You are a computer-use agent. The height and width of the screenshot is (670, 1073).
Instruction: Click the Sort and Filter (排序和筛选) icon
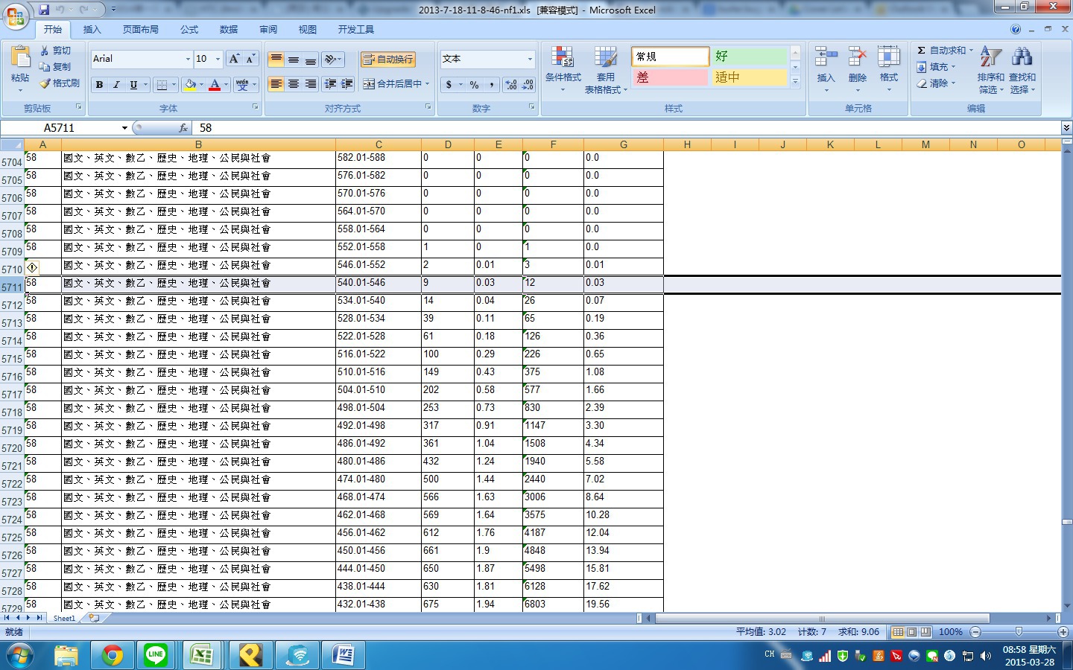coord(990,58)
